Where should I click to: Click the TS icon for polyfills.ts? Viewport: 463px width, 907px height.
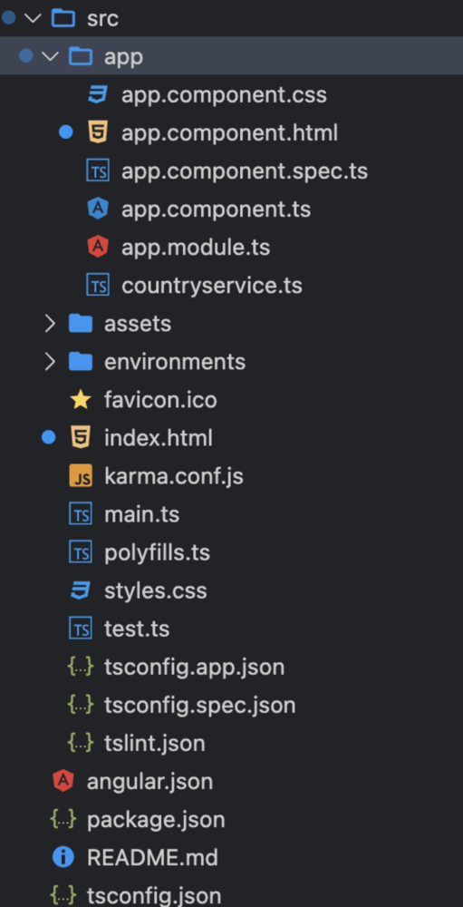coord(81,552)
